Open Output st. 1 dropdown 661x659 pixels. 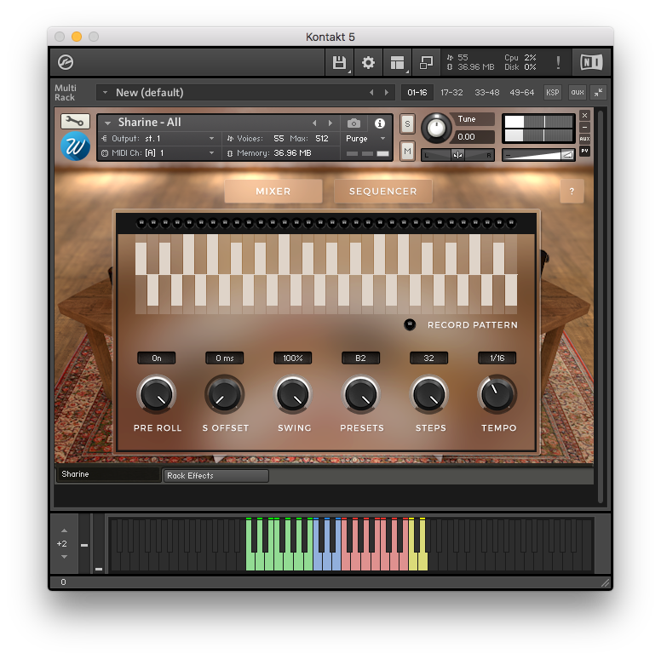coord(211,138)
